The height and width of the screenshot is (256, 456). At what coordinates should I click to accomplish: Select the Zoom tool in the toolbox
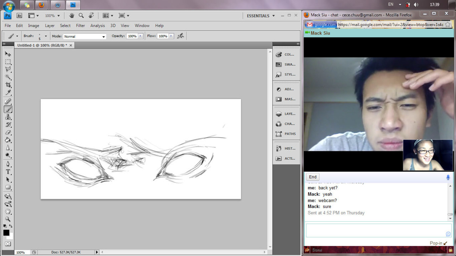[8, 219]
